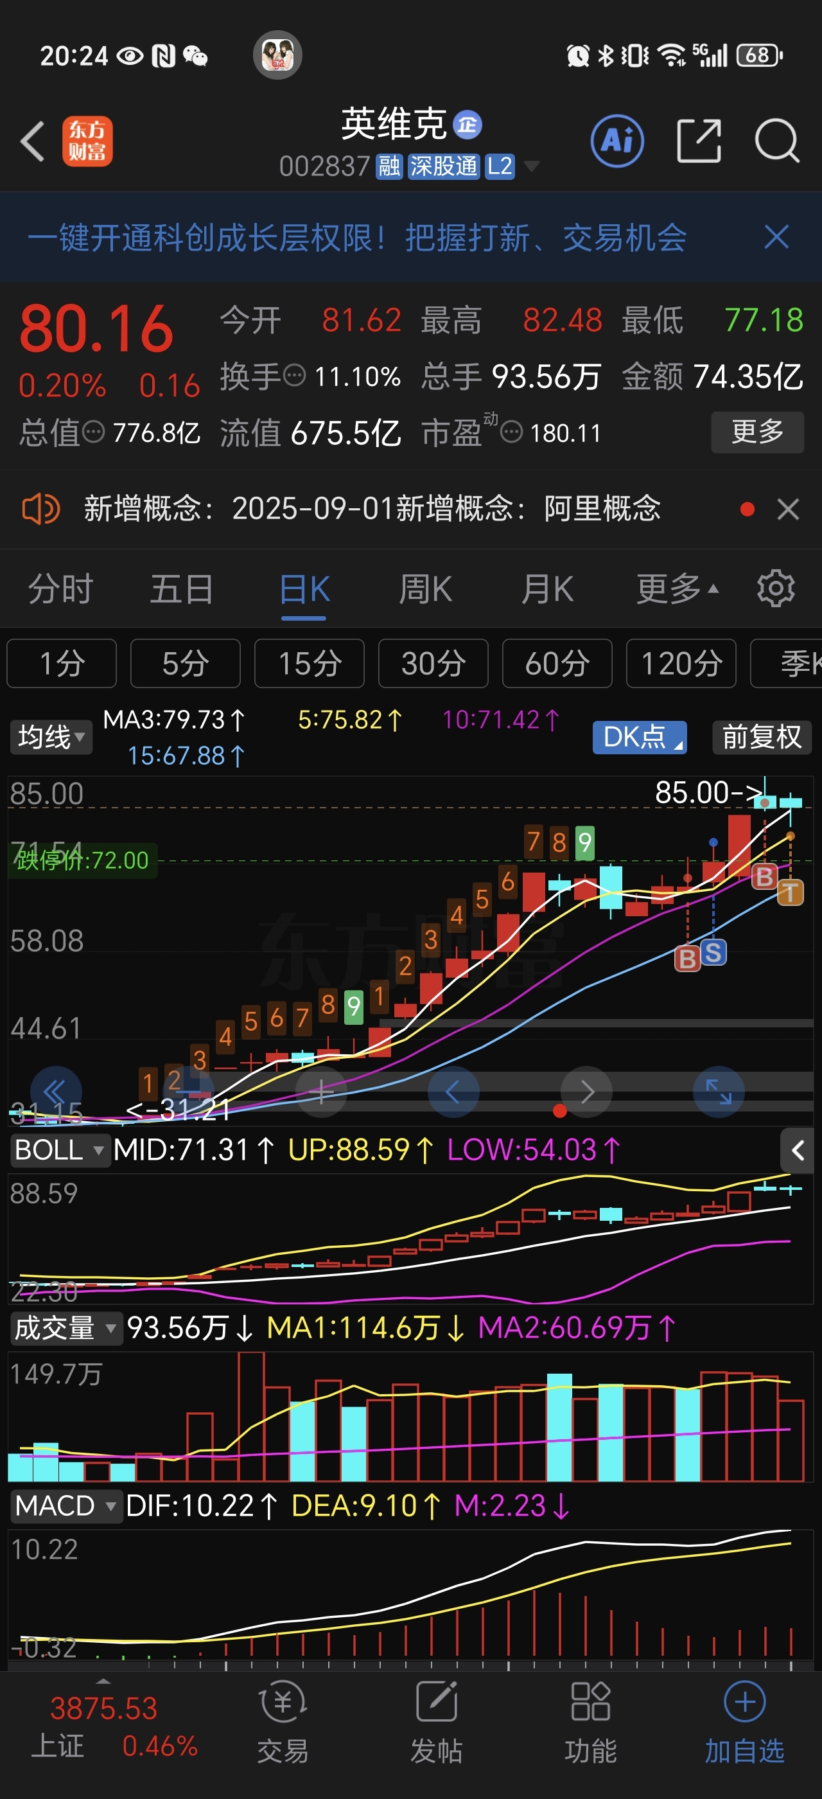Tap the battery indicator icon
The height and width of the screenshot is (1799, 822).
(x=760, y=55)
